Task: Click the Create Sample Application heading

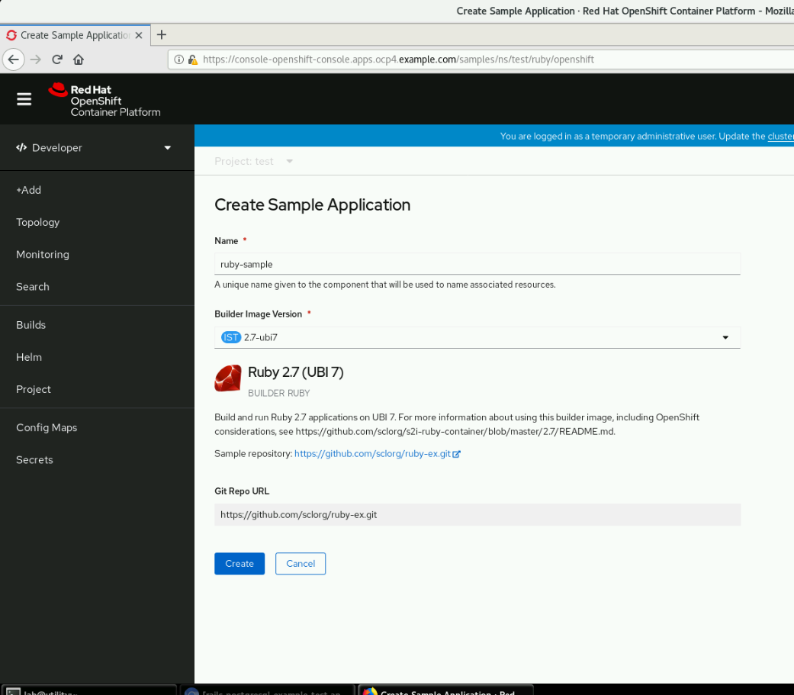Action: click(x=313, y=205)
